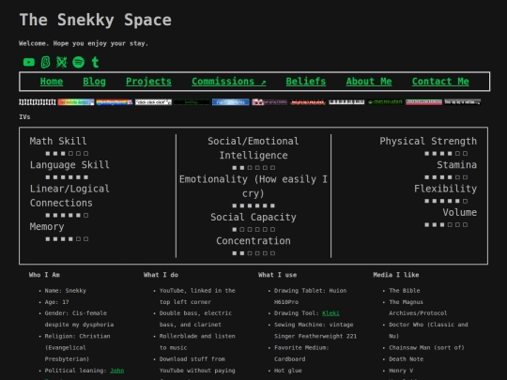Click the John political leaning link
Image resolution: width=507 pixels, height=380 pixels.
coord(116,371)
